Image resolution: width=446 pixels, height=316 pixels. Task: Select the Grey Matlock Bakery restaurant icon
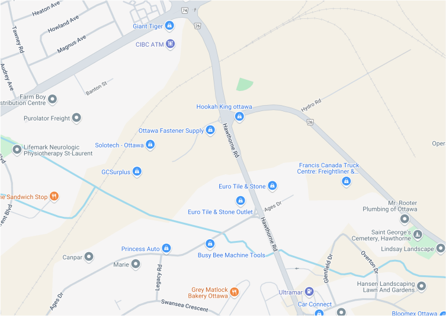click(234, 292)
